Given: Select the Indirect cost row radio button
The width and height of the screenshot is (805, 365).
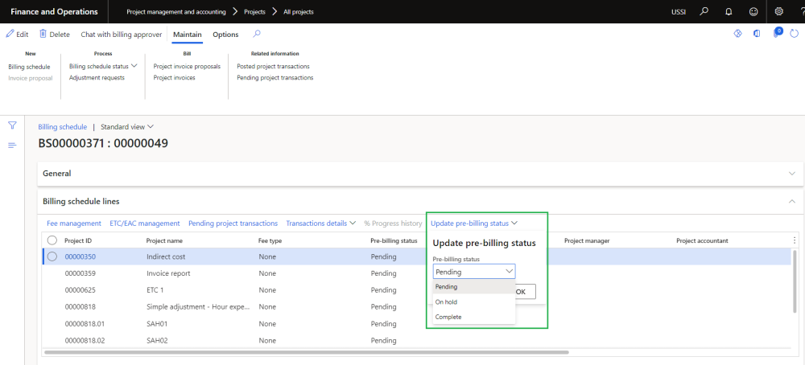Looking at the screenshot, I should coord(52,256).
